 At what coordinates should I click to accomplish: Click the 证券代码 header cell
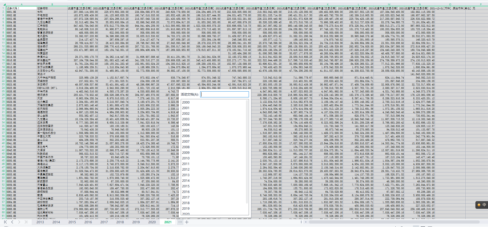21,8
